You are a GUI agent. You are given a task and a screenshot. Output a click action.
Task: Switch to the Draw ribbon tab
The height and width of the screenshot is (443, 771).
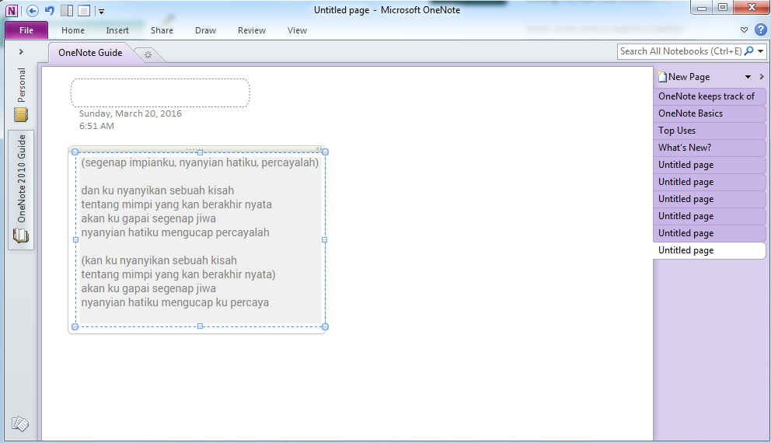pyautogui.click(x=205, y=30)
